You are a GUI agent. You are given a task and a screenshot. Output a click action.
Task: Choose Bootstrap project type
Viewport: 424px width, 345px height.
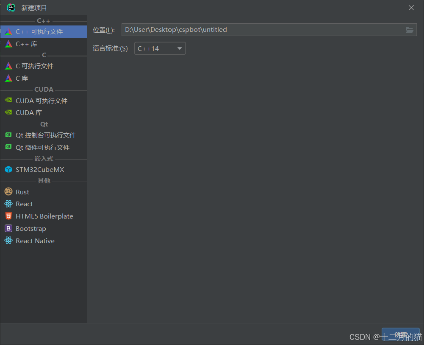(x=44, y=229)
